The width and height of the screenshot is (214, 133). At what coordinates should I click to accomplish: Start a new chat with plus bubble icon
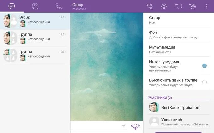(178, 6)
